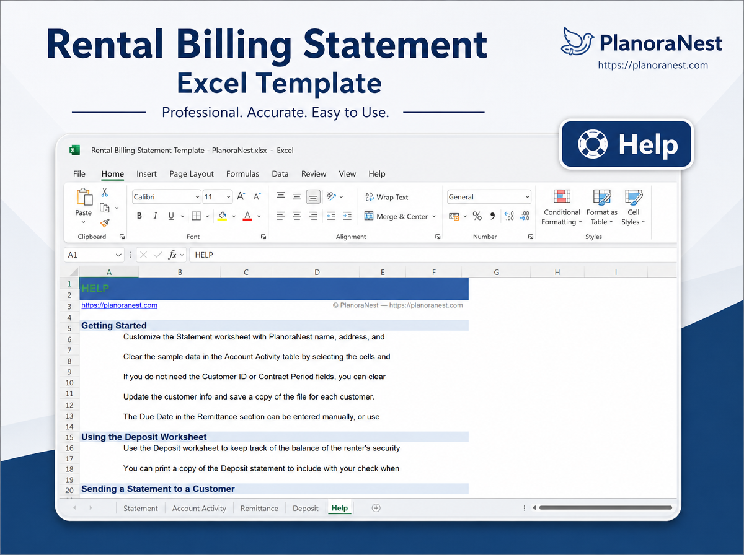Open the Calibri font name dropdown
Image resolution: width=744 pixels, height=555 pixels.
[x=197, y=197]
